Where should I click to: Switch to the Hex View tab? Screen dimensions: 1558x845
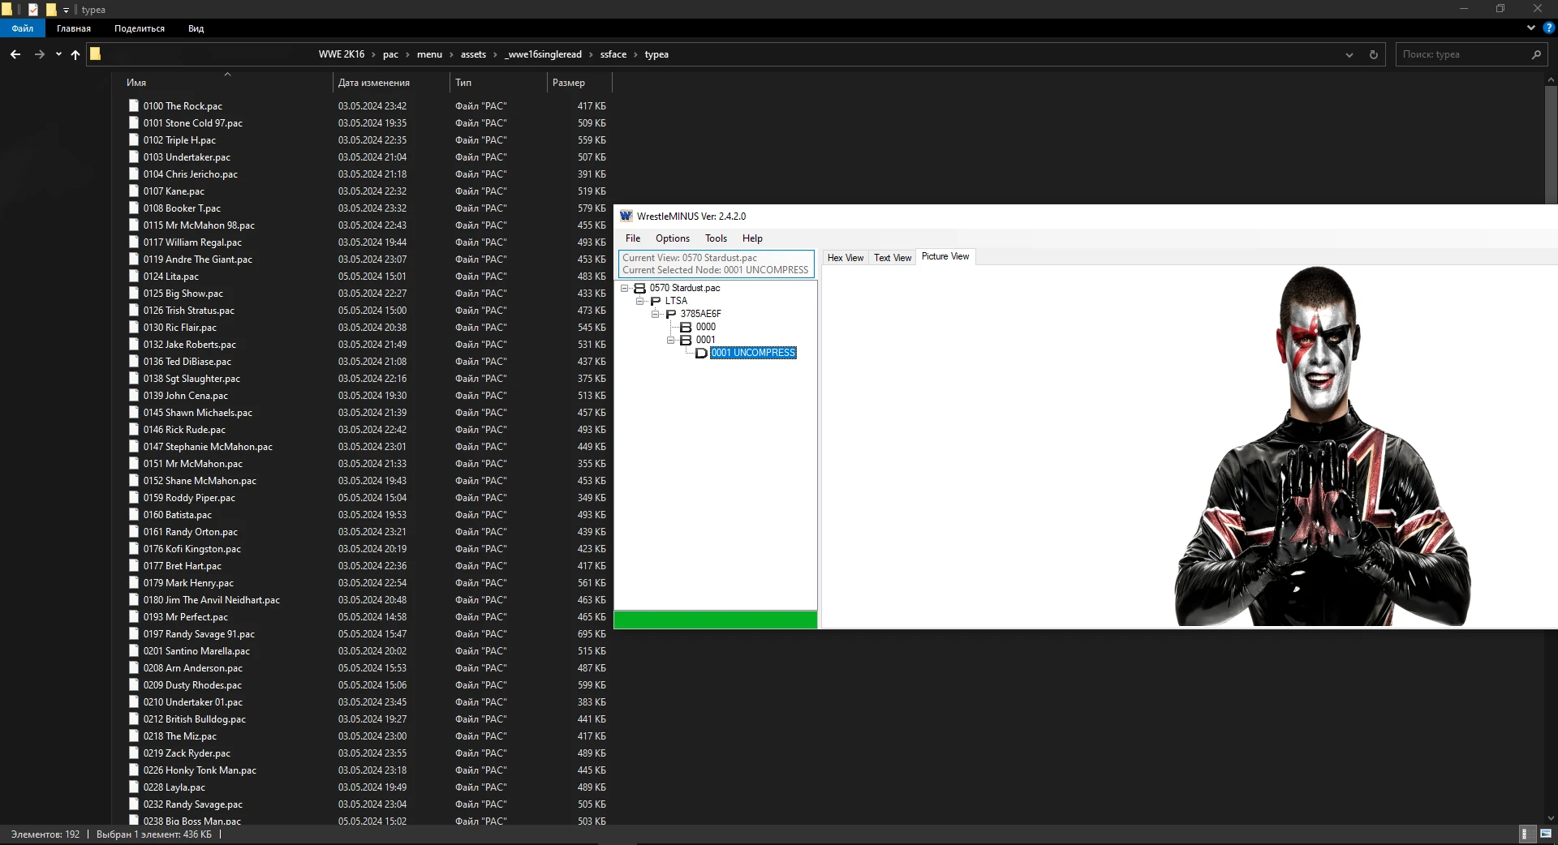tap(845, 258)
